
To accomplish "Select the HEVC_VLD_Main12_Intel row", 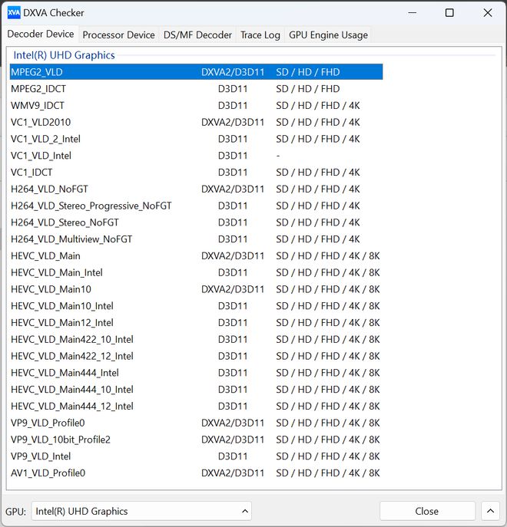I will coord(196,323).
